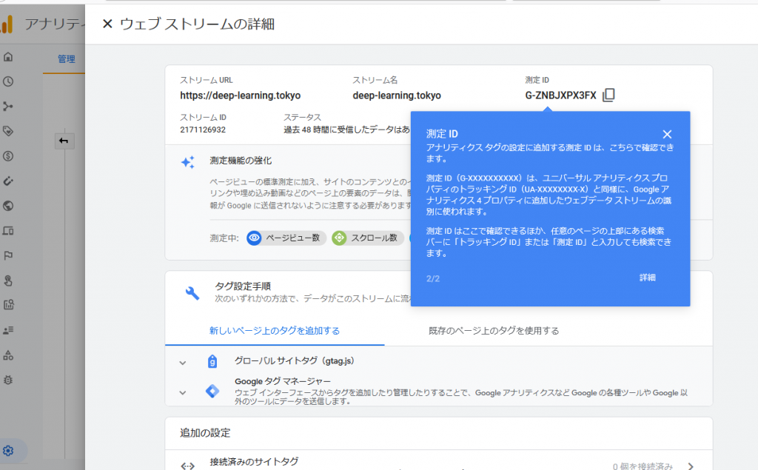
Task: Select the 新しいページ上のタグを追加する tab
Action: click(x=275, y=331)
